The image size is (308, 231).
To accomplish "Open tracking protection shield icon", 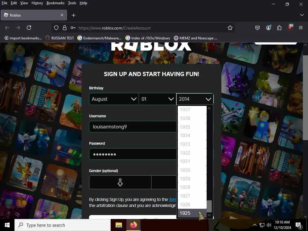I will (56, 28).
